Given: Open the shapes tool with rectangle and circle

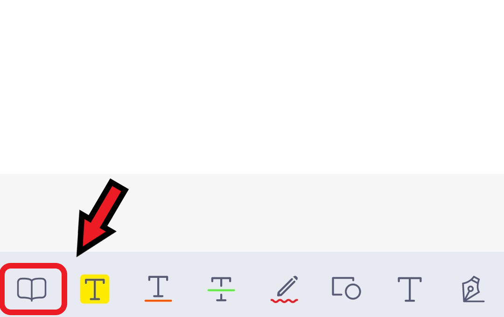Looking at the screenshot, I should click(346, 288).
